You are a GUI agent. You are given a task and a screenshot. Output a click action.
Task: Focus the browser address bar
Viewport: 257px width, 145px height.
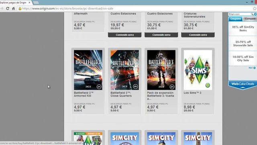click(x=135, y=8)
